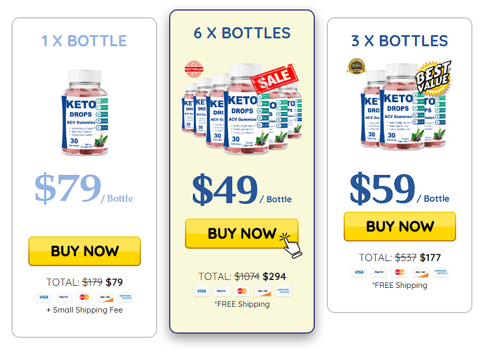
Task: Click the $79 per bottle price
Action: point(84,188)
